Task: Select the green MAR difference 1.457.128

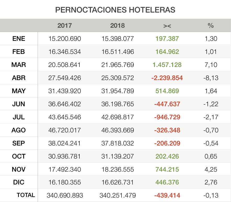Action: 167,65
